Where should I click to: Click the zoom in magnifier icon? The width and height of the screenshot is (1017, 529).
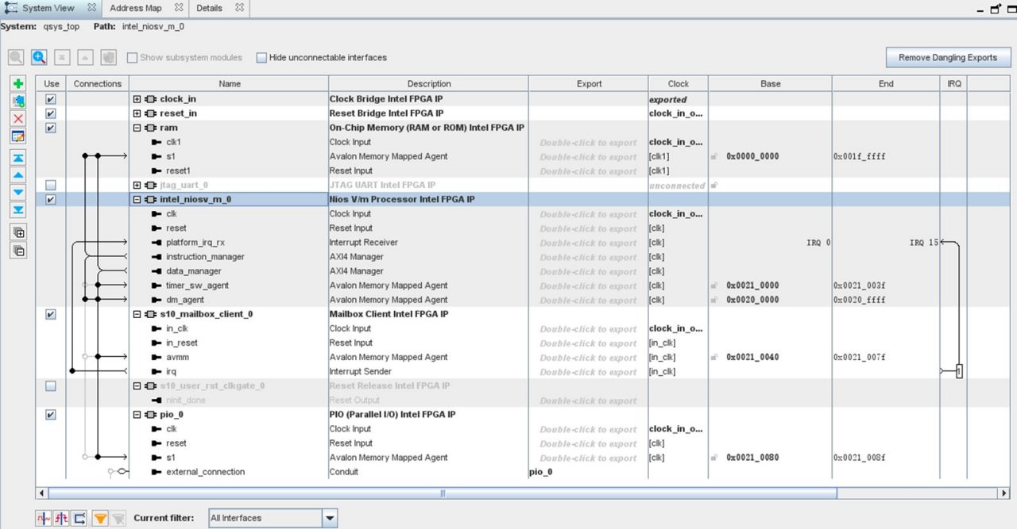(39, 57)
